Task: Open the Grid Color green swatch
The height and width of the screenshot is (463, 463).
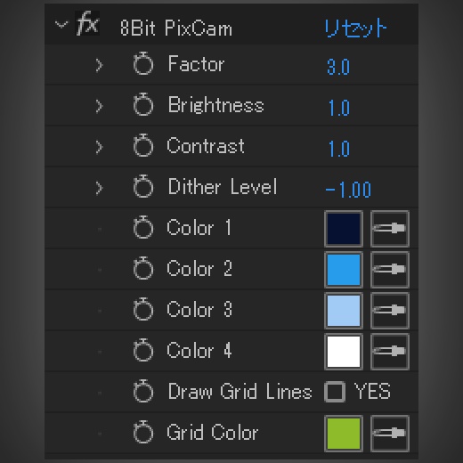Action: [x=344, y=434]
